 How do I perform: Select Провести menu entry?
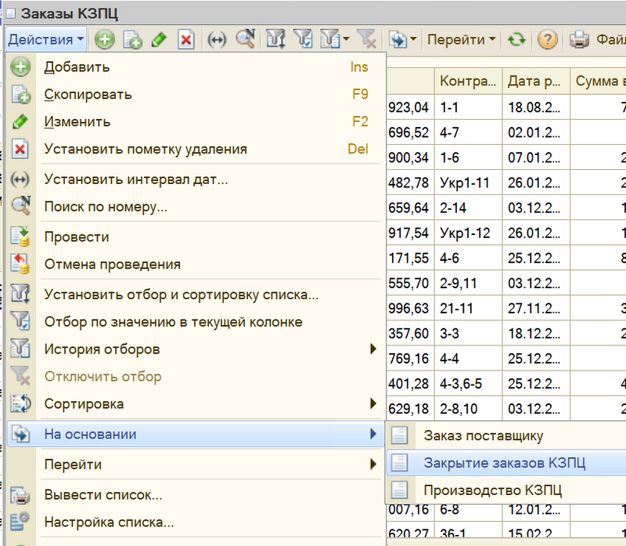coord(195,237)
